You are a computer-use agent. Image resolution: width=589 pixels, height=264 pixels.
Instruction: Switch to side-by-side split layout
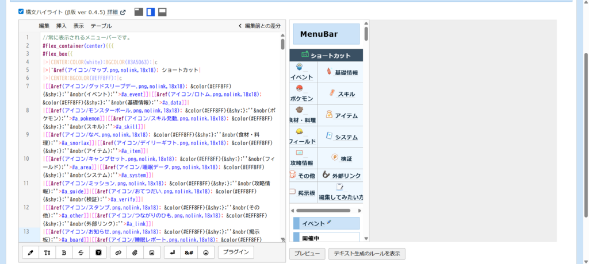point(151,11)
